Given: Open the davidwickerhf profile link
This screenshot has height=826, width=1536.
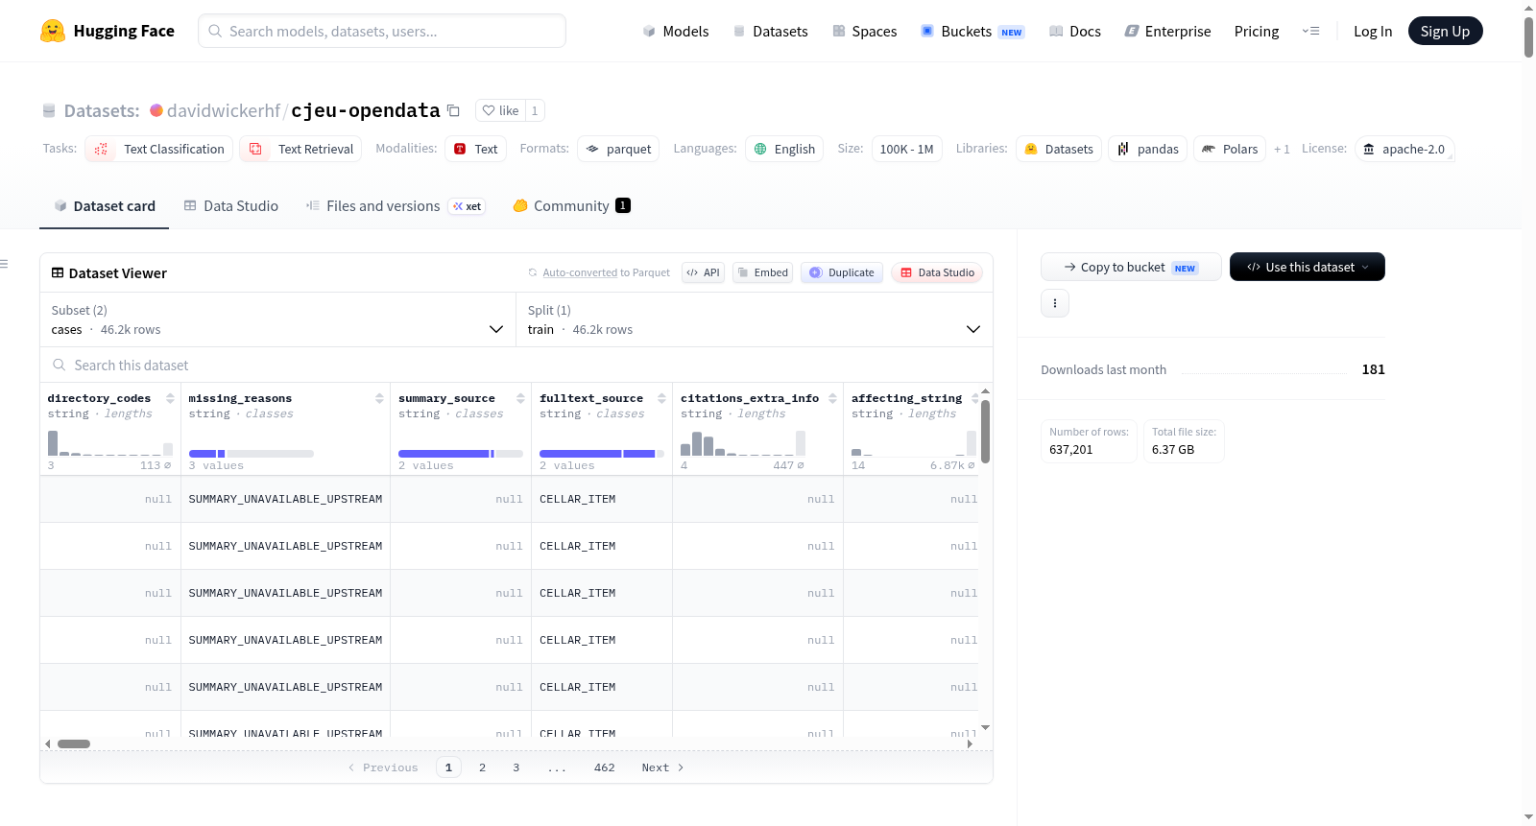Looking at the screenshot, I should point(224,110).
